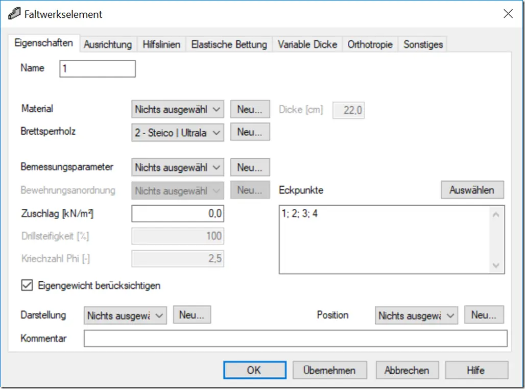Click the Faltwerkselement title bar icon
This screenshot has width=525, height=389.
click(14, 14)
